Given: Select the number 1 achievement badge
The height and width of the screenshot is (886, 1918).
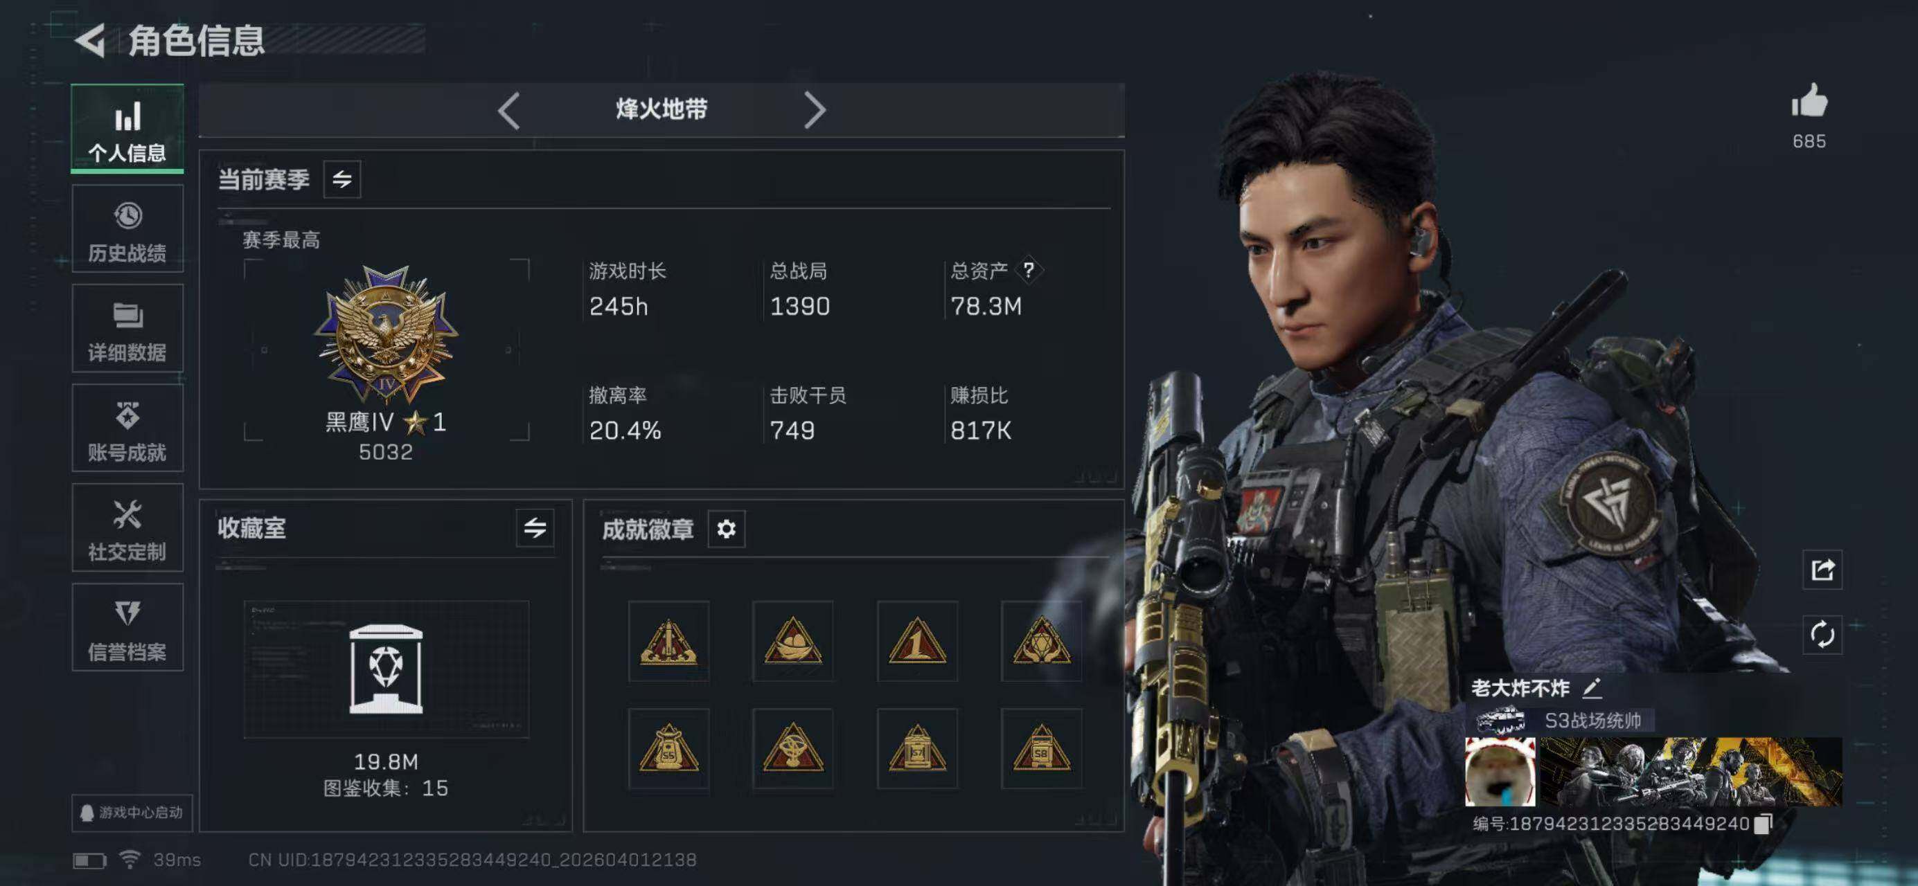Looking at the screenshot, I should 917,641.
